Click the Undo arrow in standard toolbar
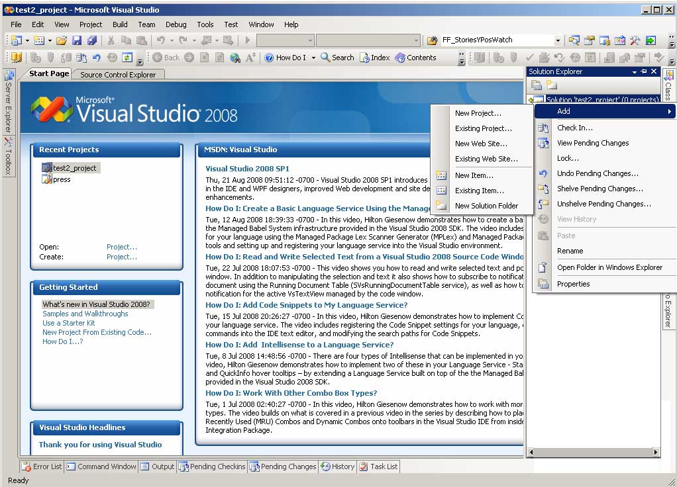This screenshot has height=487, width=677. tap(160, 40)
